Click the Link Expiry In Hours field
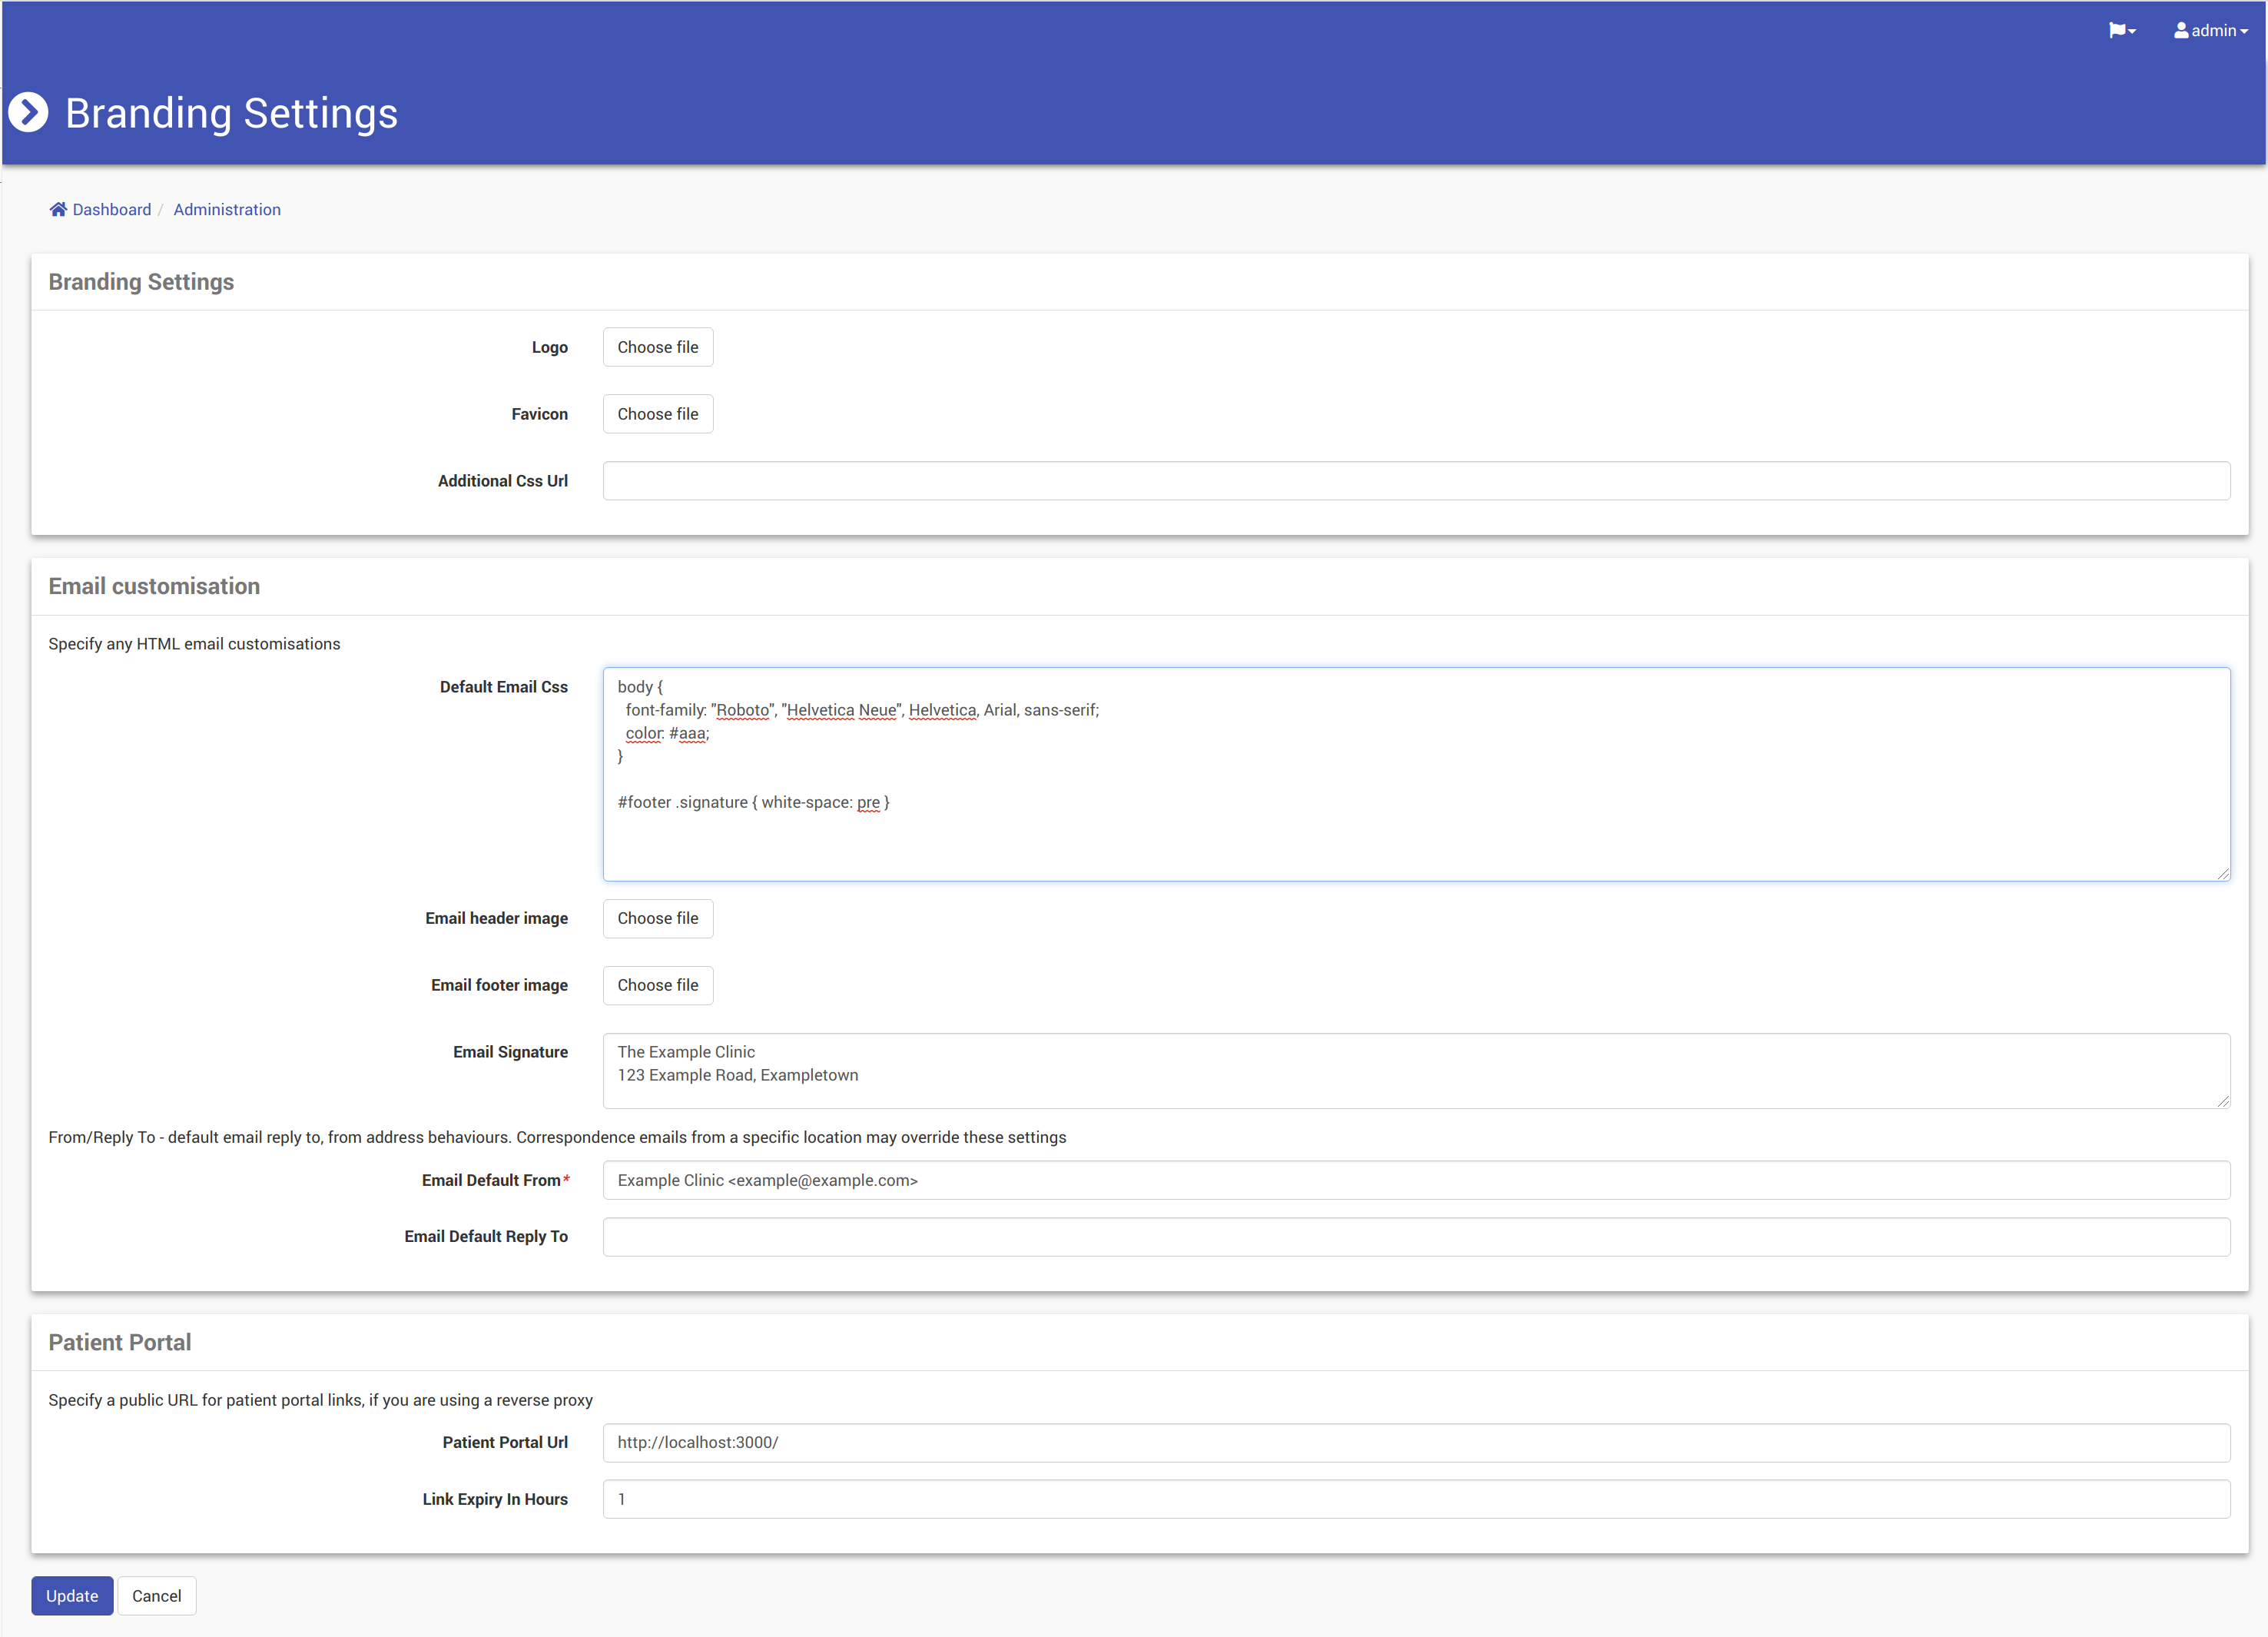 tap(1415, 1499)
